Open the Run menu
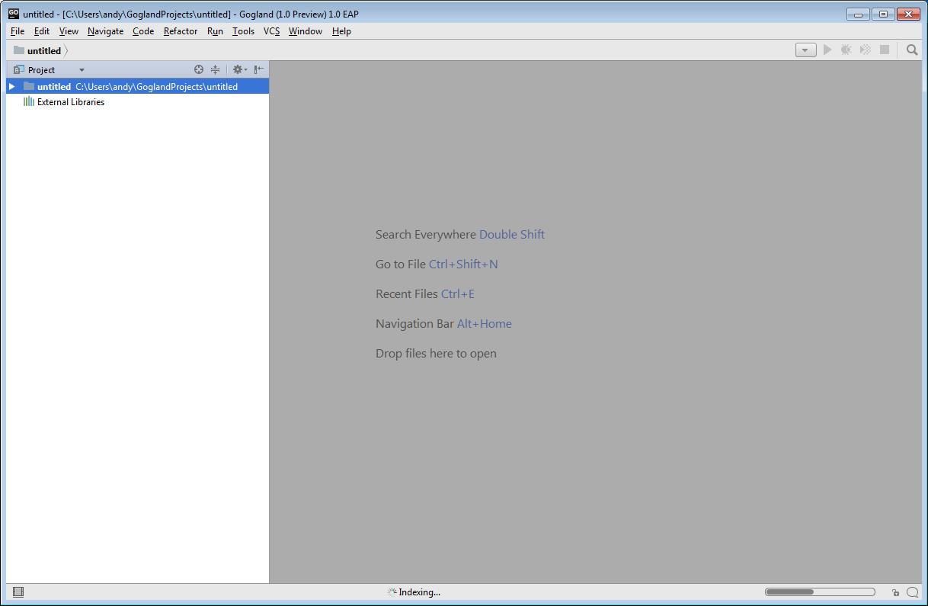 (x=215, y=31)
